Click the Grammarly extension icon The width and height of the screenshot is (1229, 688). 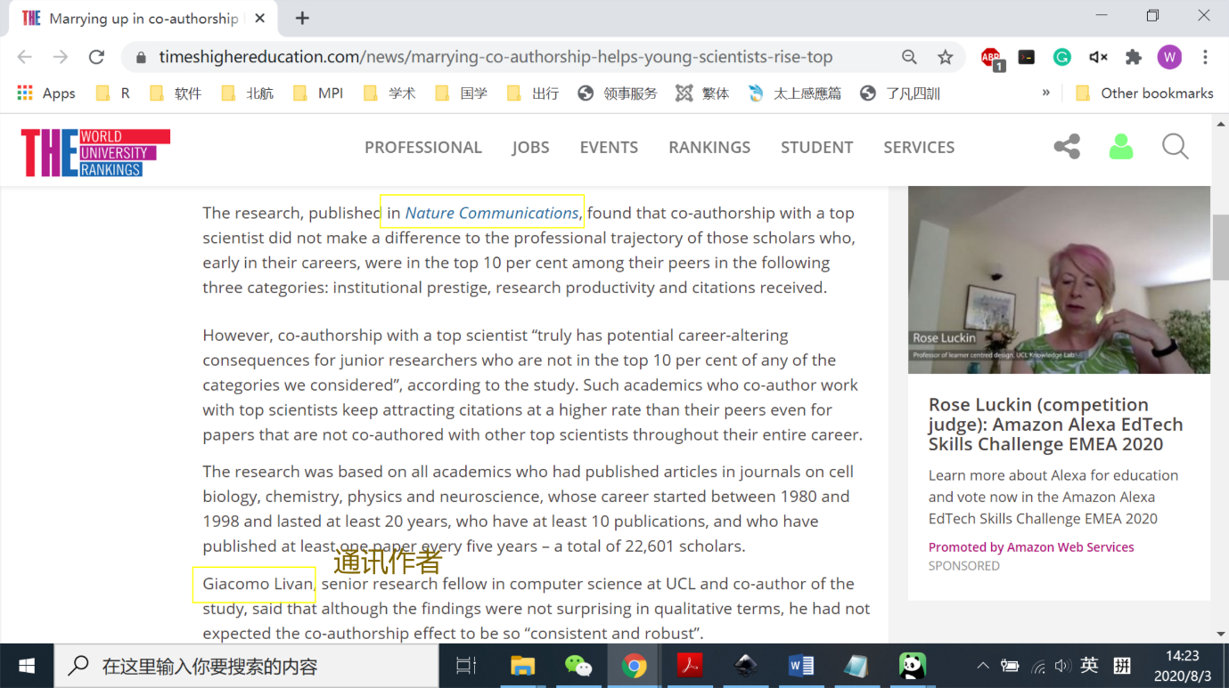point(1061,57)
